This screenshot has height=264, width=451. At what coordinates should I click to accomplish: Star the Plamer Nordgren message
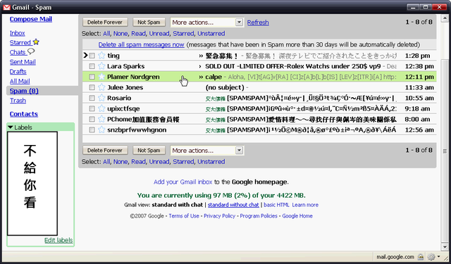coord(101,77)
